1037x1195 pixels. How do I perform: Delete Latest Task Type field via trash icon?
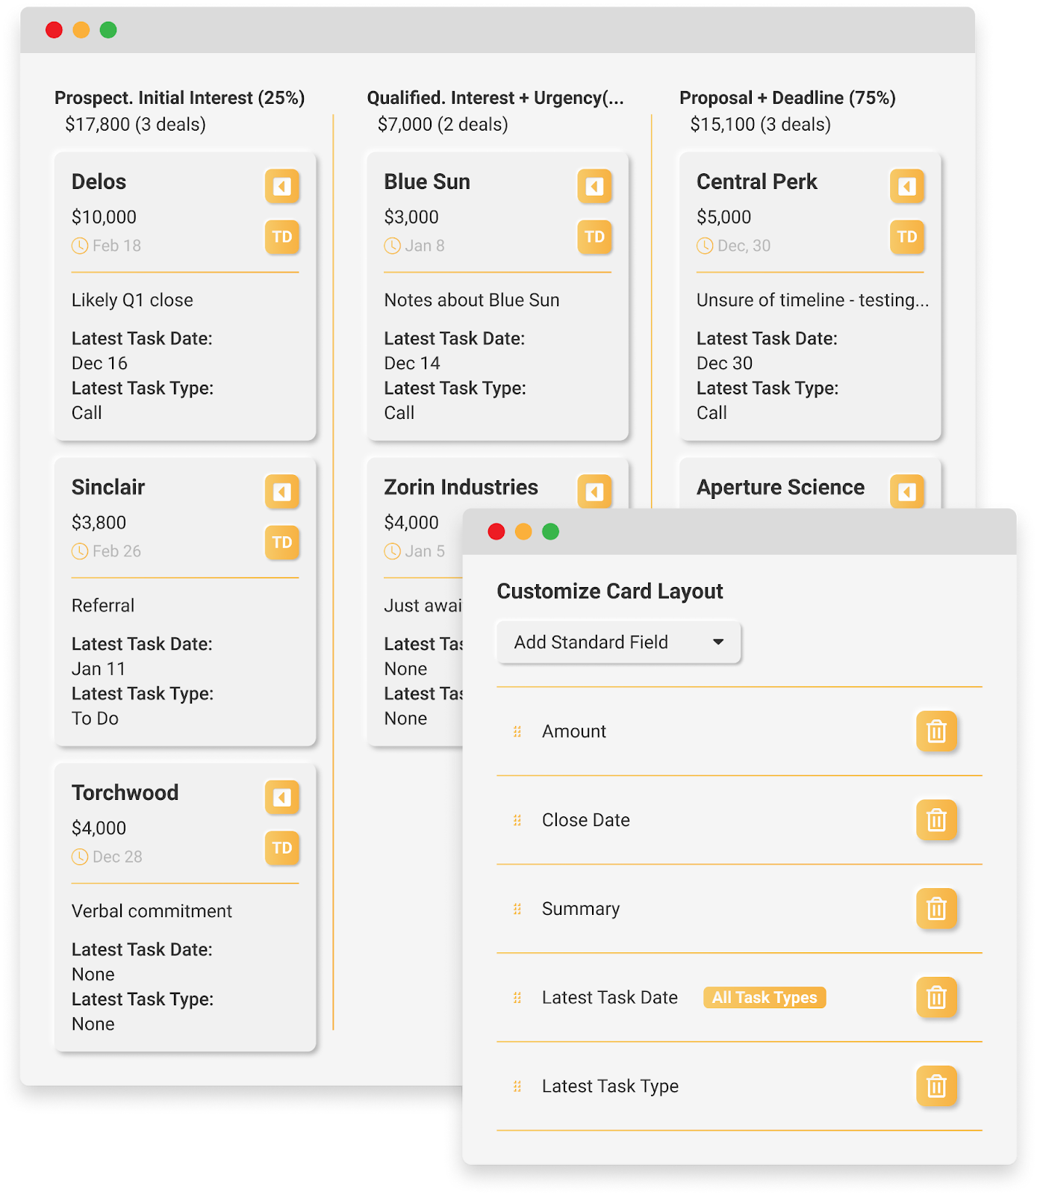point(936,1086)
